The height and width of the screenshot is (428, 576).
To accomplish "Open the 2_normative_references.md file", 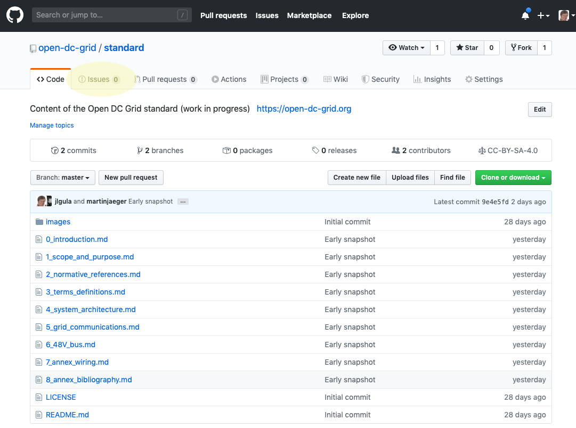I will click(x=93, y=274).
